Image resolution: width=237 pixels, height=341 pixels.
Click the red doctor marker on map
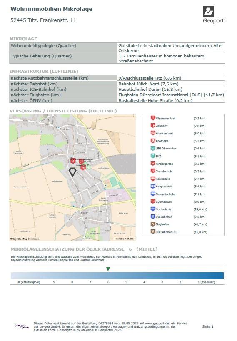(73, 161)
